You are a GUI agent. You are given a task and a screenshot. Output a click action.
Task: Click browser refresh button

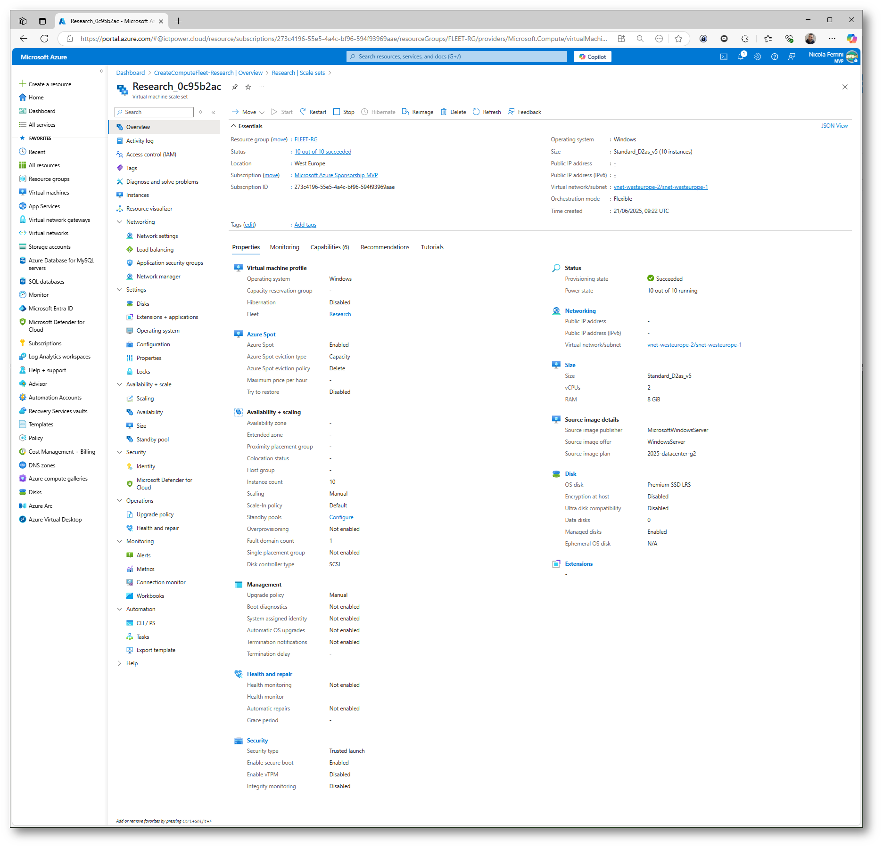click(44, 39)
